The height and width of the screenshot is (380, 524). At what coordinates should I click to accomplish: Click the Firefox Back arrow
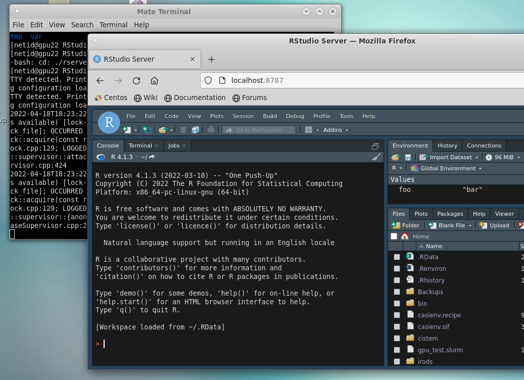(x=100, y=80)
